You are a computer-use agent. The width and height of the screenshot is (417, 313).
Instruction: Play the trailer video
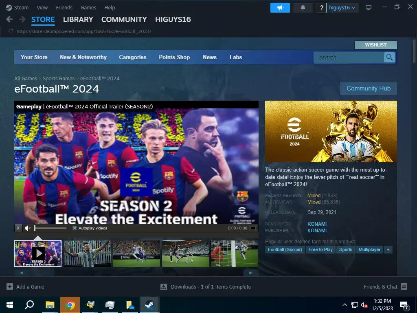[x=18, y=228]
